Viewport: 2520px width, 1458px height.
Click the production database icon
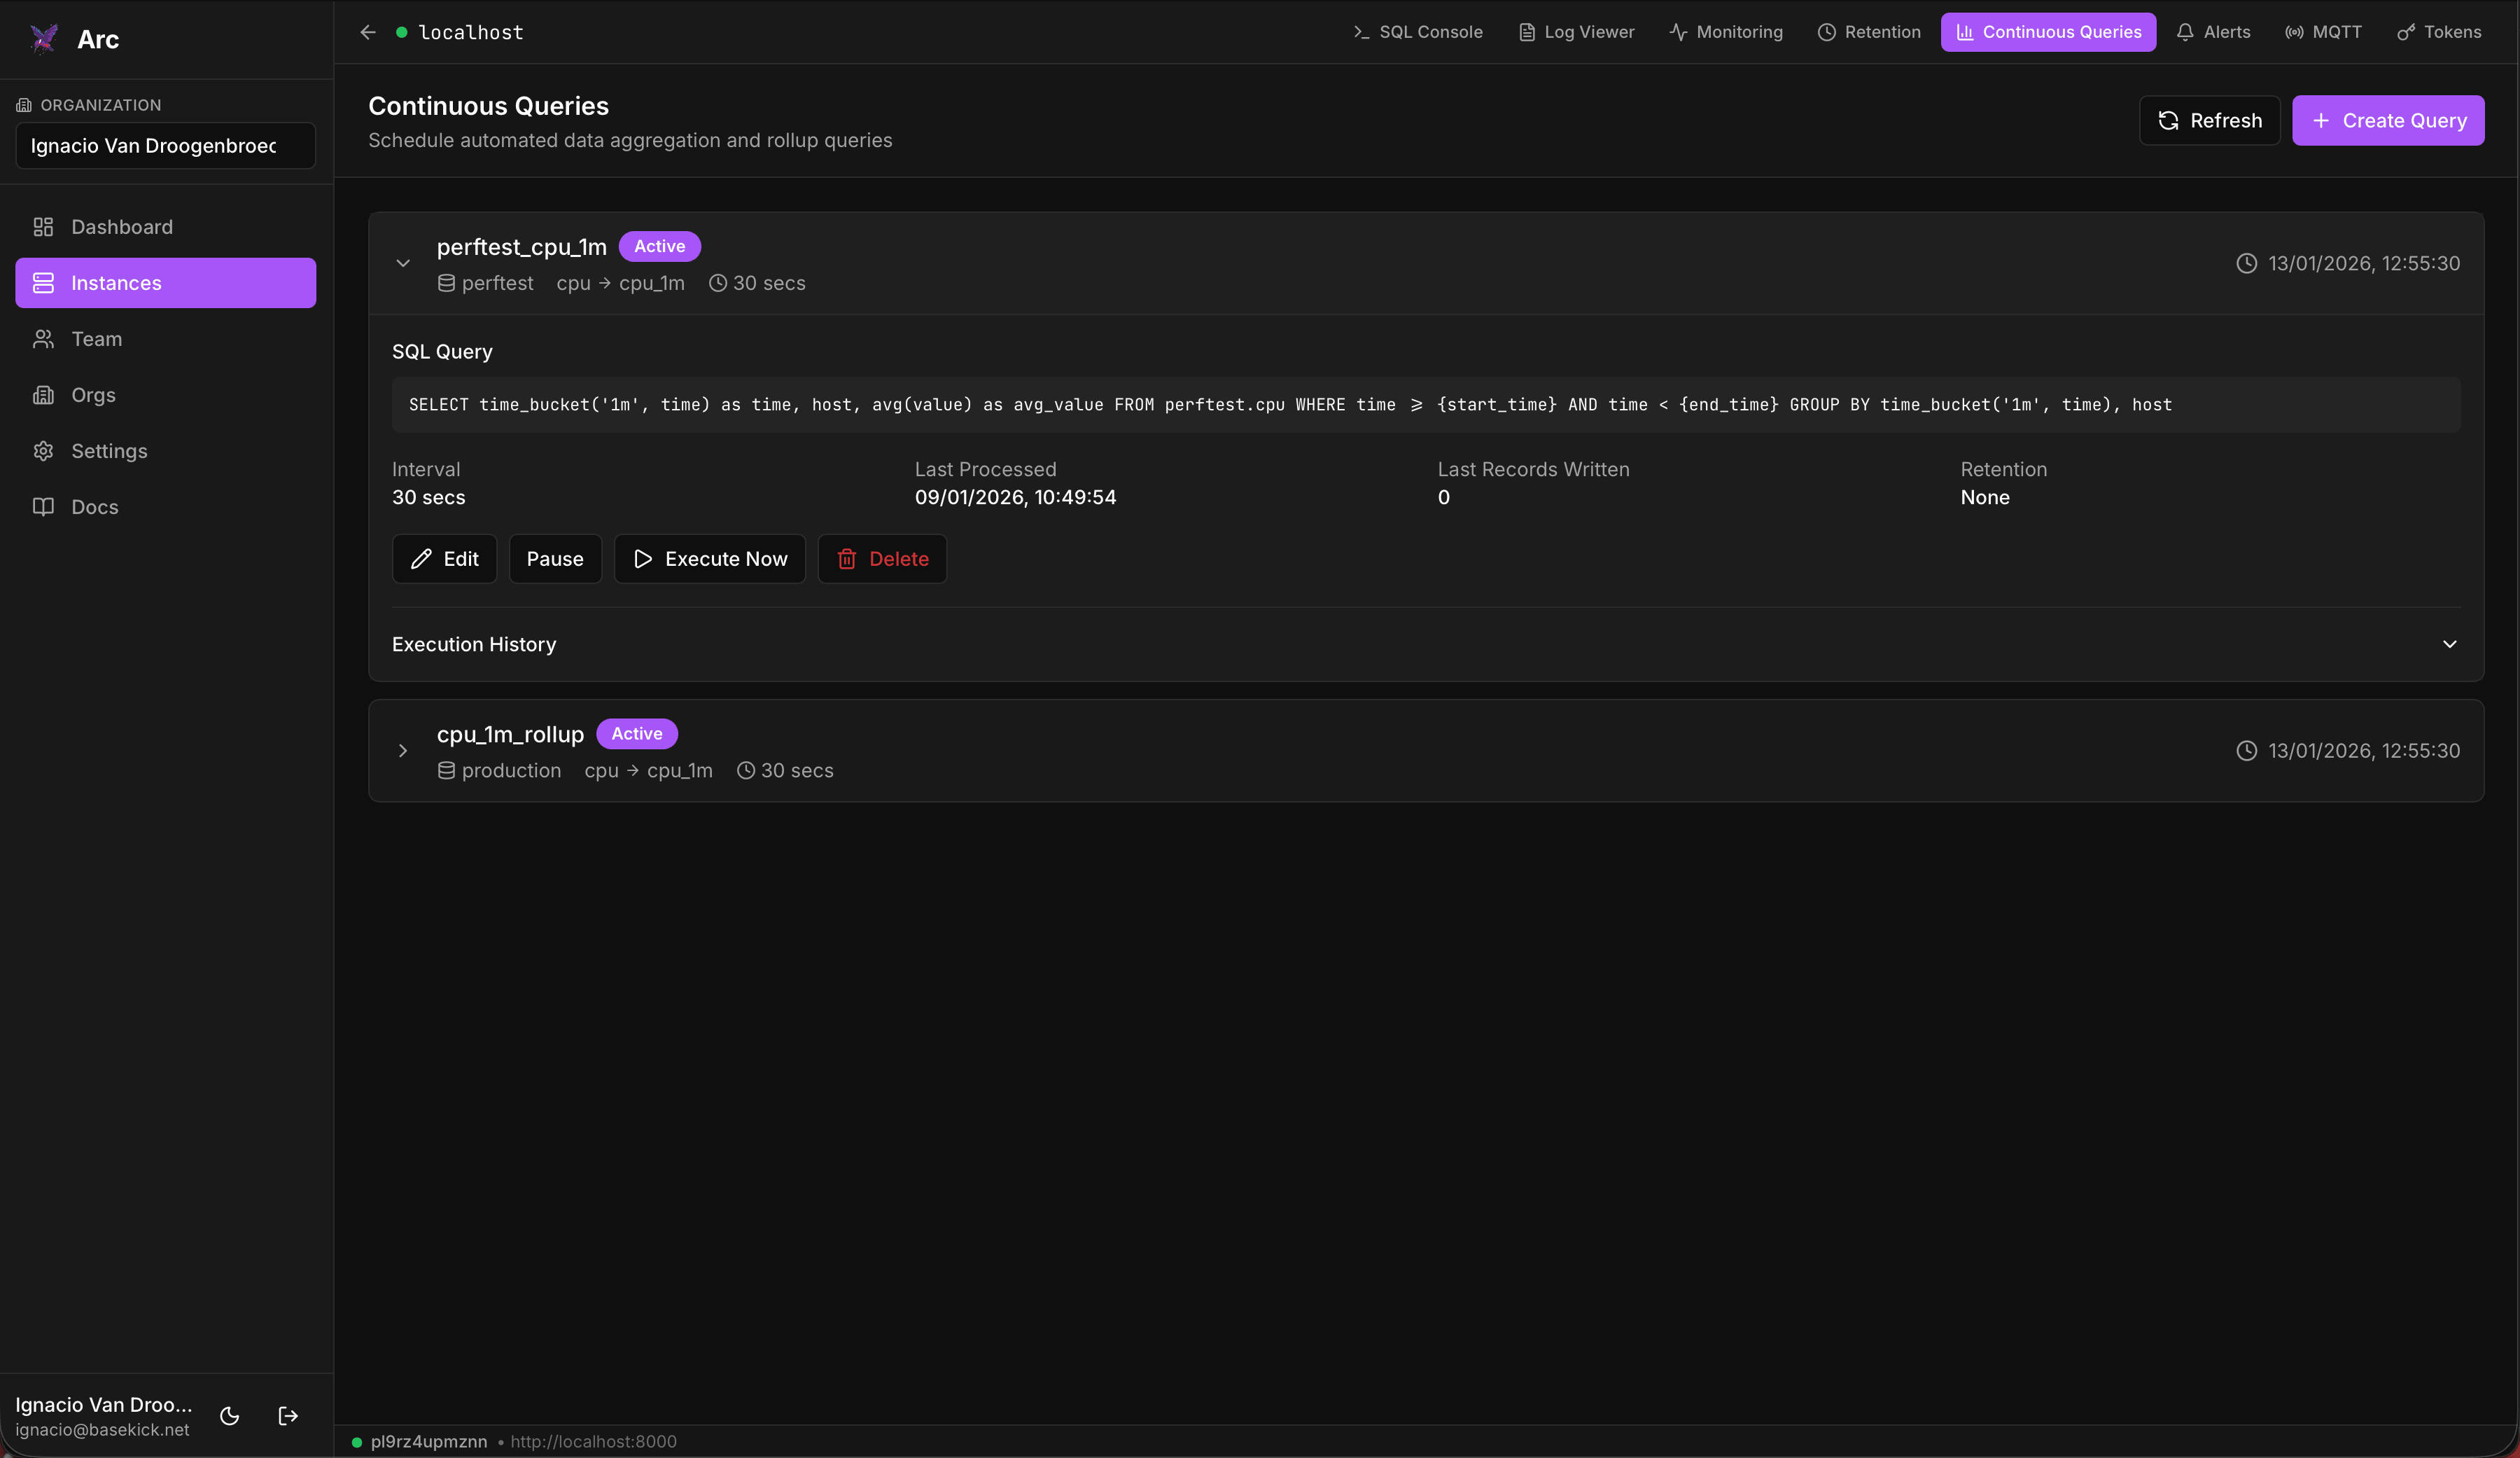(446, 770)
